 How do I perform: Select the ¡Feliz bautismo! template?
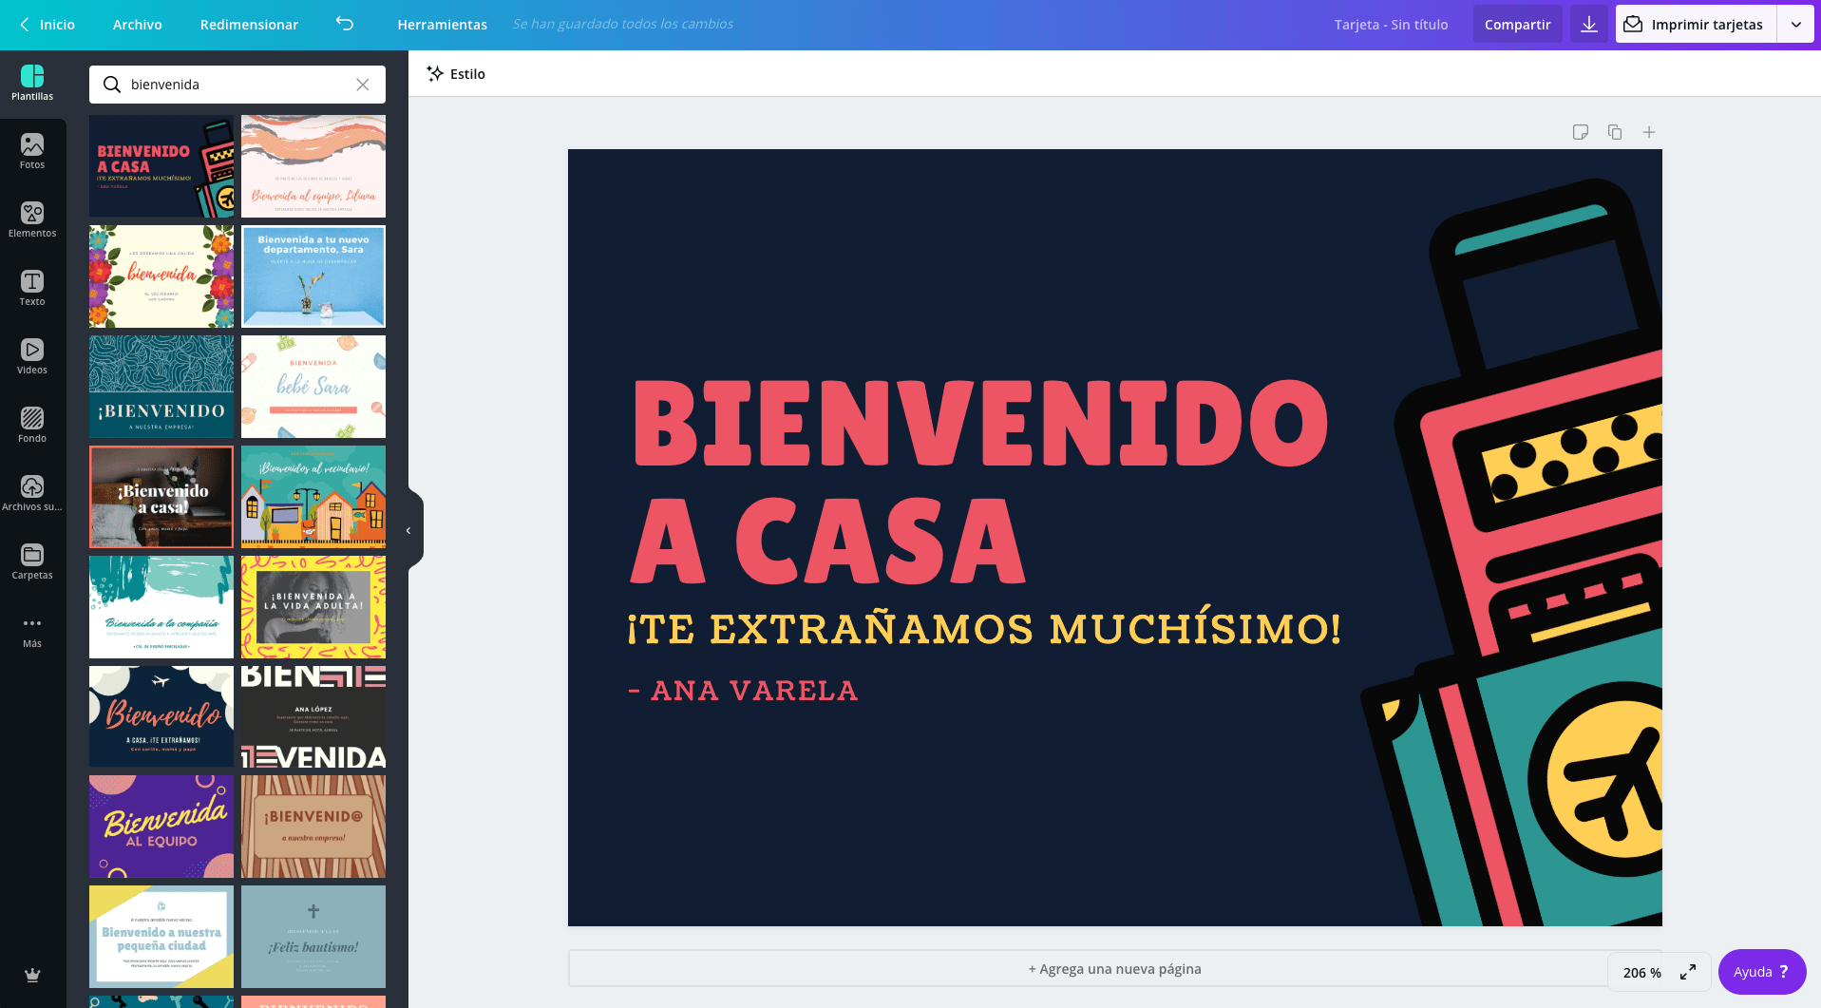click(x=313, y=937)
